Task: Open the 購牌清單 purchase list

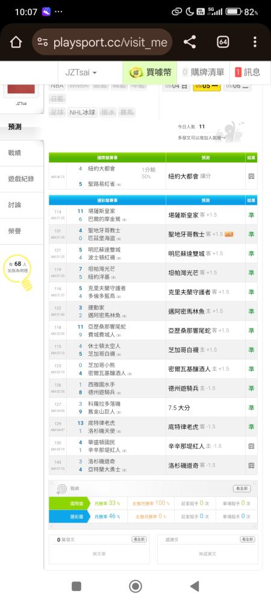Action: [x=203, y=72]
